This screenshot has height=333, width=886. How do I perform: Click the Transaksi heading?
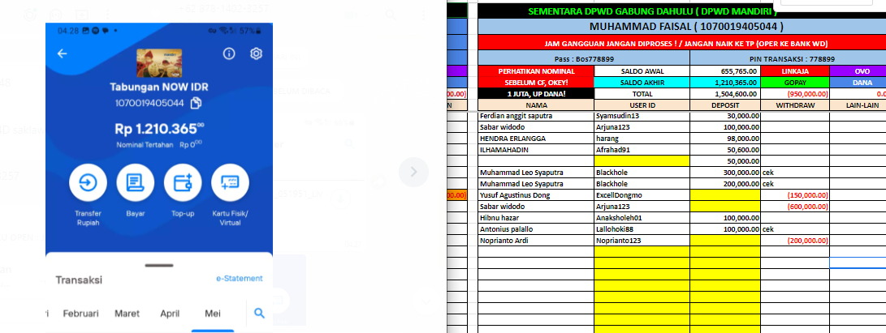coord(79,280)
